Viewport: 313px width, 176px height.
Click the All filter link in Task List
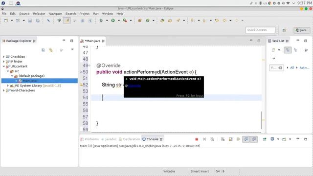point(292,67)
